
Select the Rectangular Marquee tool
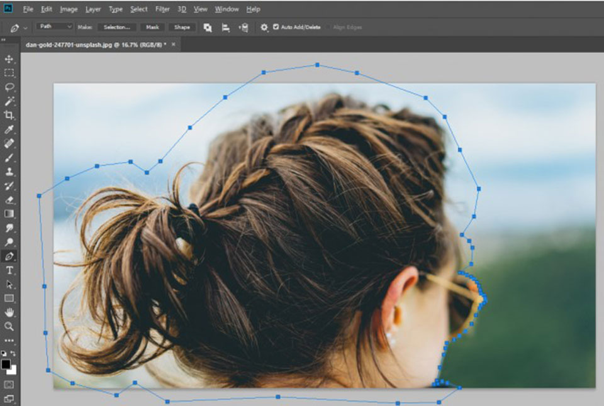[x=9, y=73]
